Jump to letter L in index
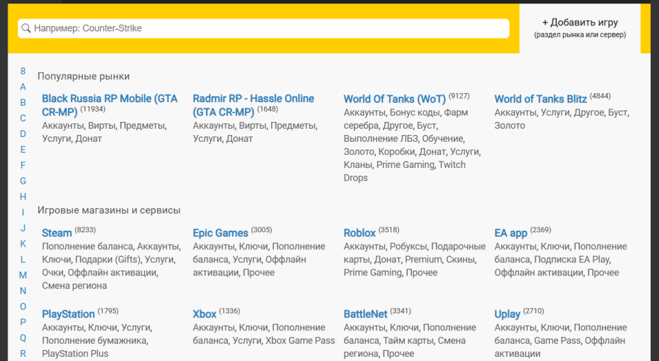The width and height of the screenshot is (659, 361). [23, 259]
